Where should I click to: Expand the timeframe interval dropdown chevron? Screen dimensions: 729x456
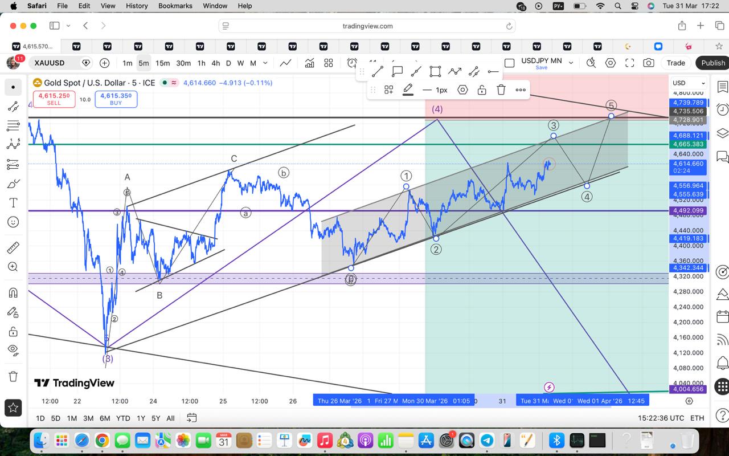(x=267, y=63)
